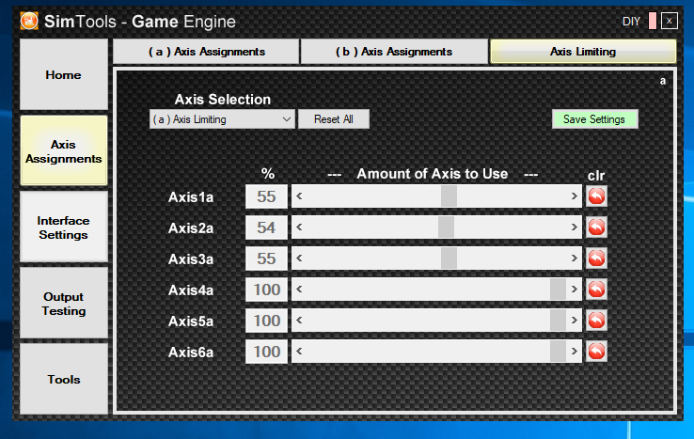
Task: Click the Axis3a slider thumb
Action: click(449, 258)
